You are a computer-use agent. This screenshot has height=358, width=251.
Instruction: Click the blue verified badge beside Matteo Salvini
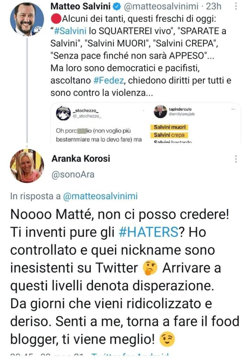(x=117, y=7)
